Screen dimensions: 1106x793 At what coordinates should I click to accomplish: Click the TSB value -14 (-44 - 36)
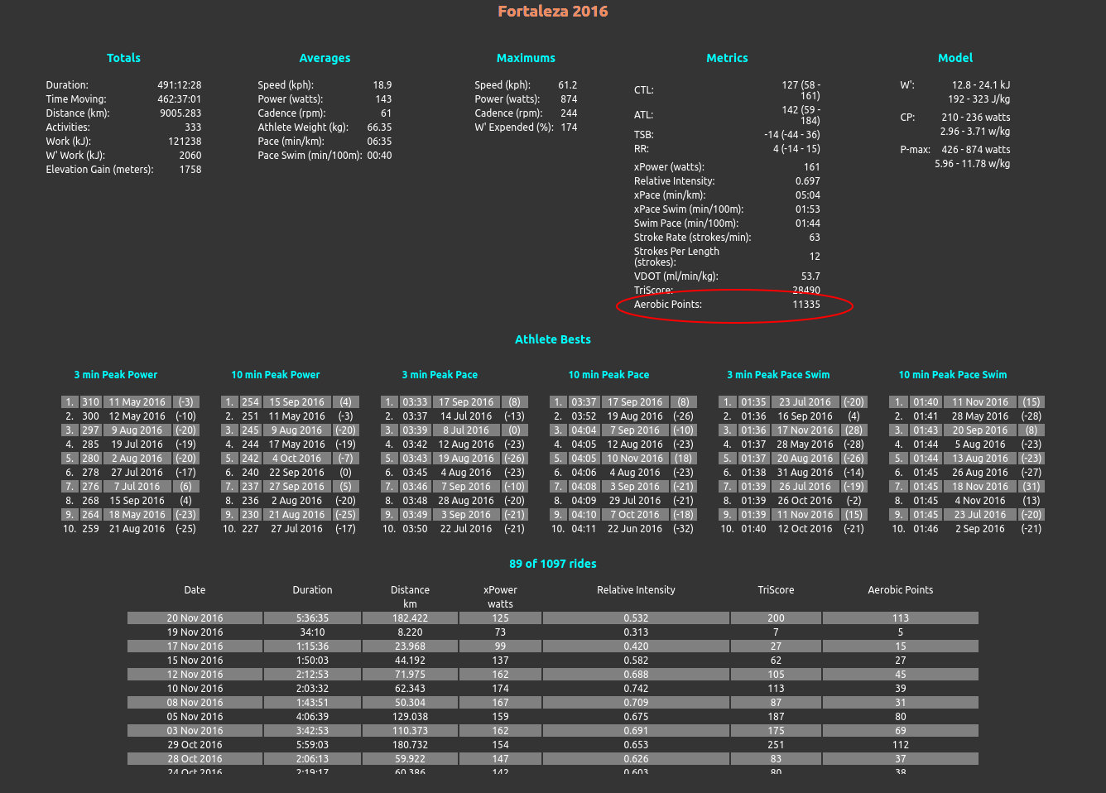pos(792,135)
